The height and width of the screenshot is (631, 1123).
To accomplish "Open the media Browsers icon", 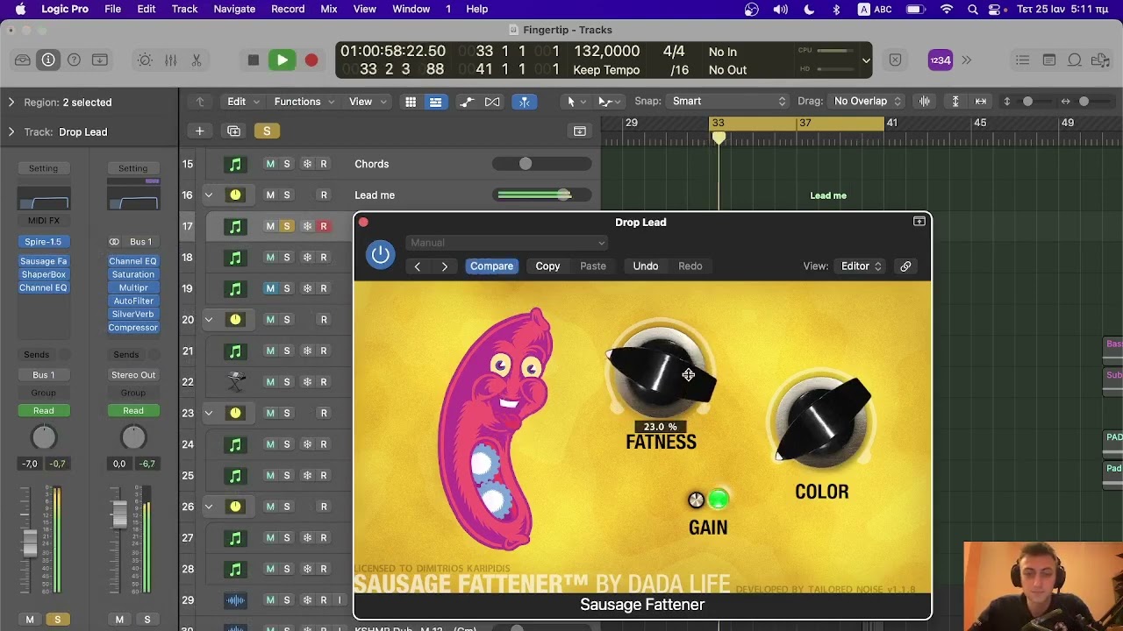I will point(1100,60).
